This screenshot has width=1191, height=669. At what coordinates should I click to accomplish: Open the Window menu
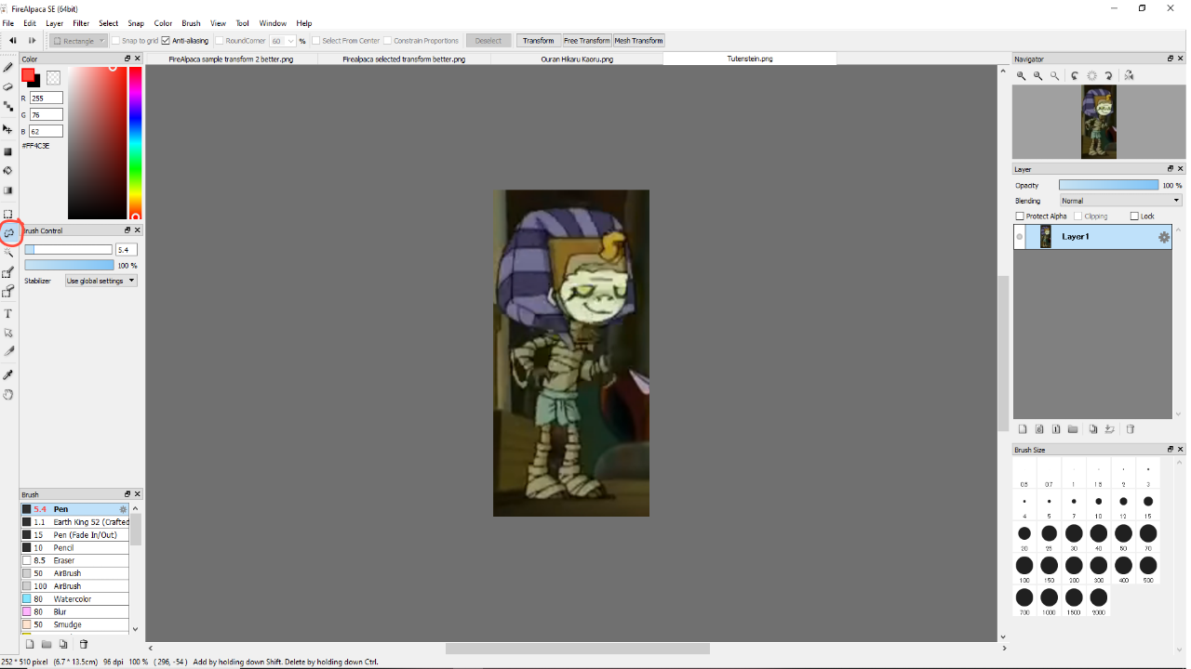coord(273,23)
